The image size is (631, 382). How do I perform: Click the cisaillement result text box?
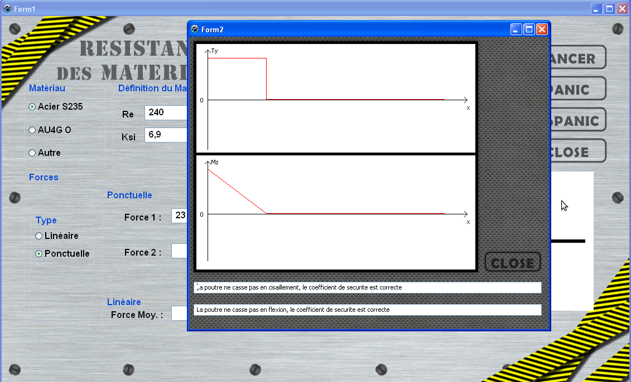(368, 287)
